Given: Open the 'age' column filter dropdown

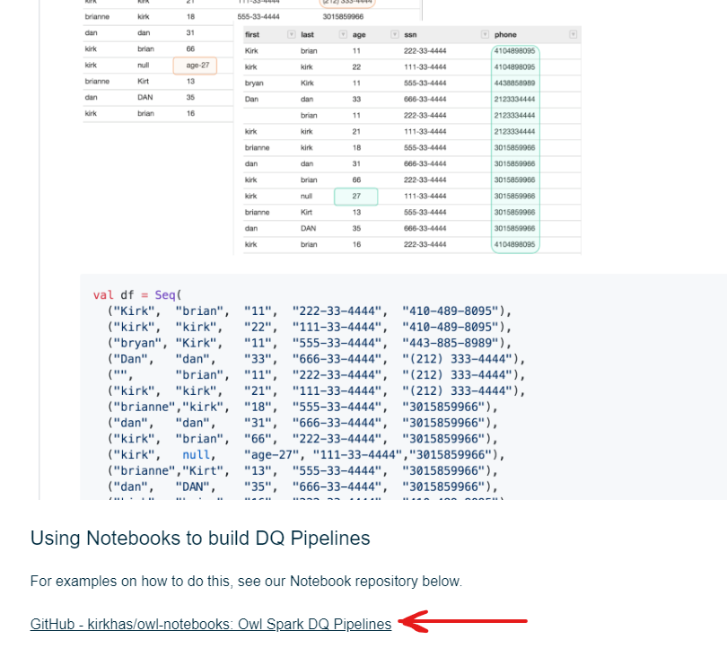Looking at the screenshot, I should pyautogui.click(x=395, y=34).
